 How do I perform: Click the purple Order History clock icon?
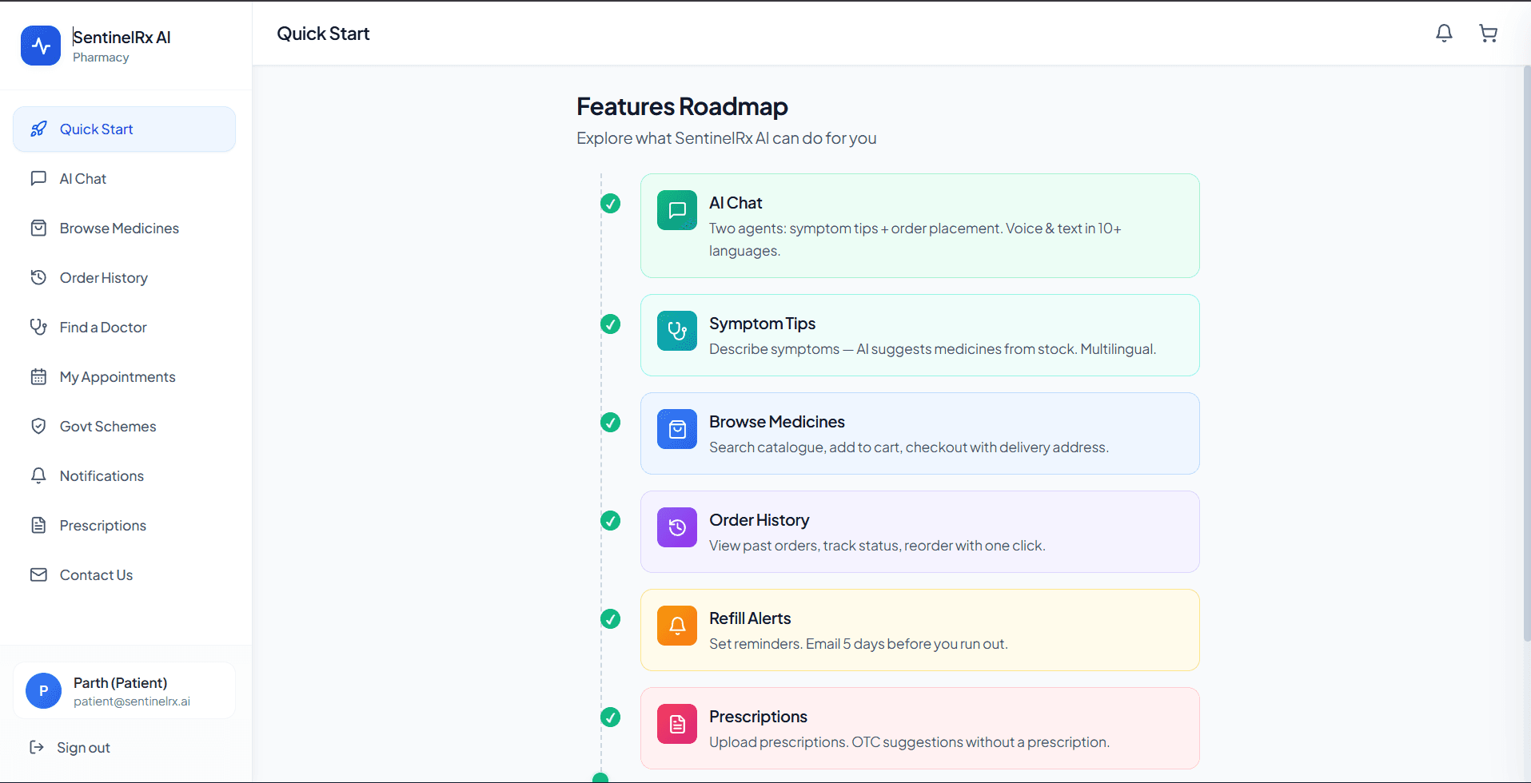click(x=677, y=527)
